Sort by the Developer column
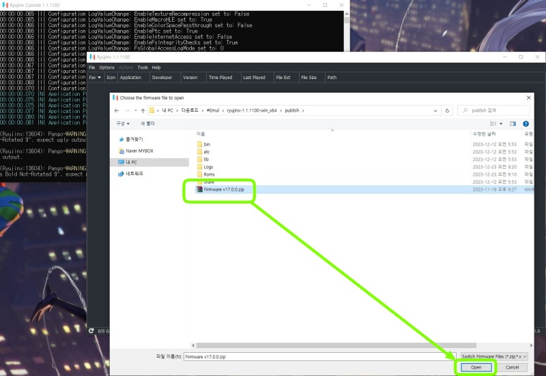 coord(162,77)
